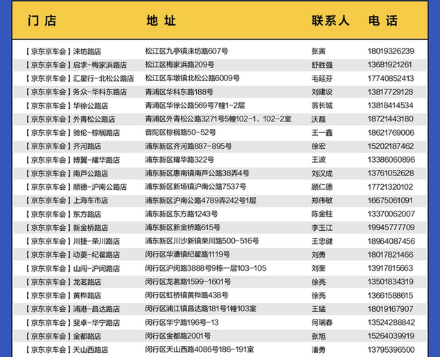Select the store 启求-梅家浜路店
This screenshot has height=357, width=440.
[x=100, y=65]
